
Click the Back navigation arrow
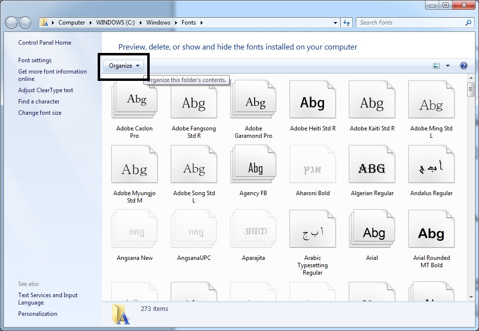[x=11, y=23]
